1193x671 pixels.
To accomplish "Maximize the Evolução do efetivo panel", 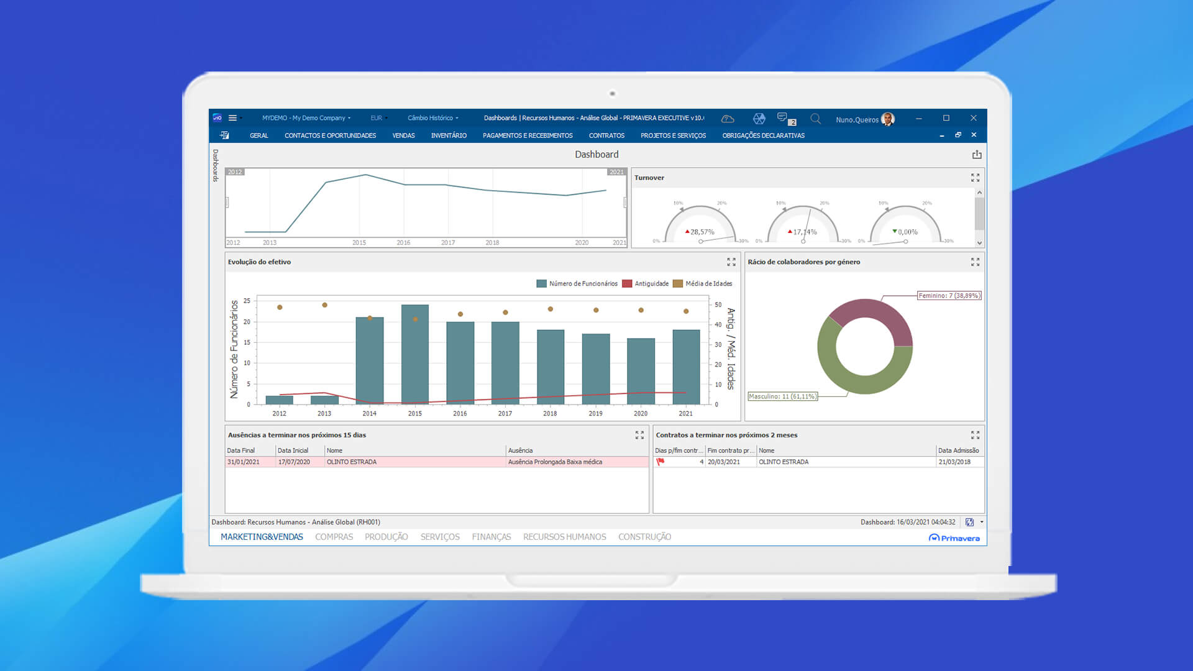I will 731,262.
